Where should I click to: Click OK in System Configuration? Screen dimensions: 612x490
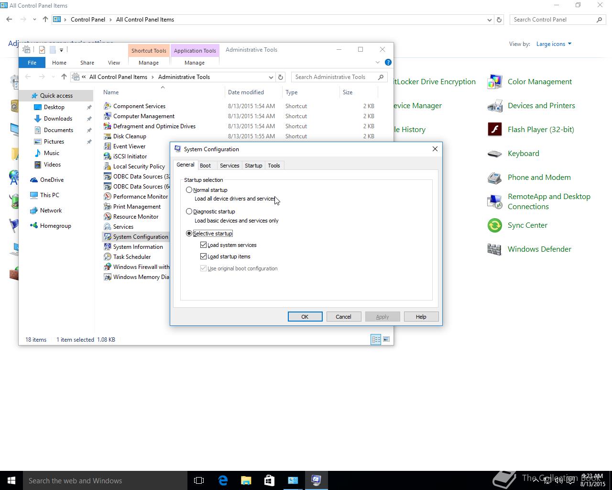tap(305, 317)
